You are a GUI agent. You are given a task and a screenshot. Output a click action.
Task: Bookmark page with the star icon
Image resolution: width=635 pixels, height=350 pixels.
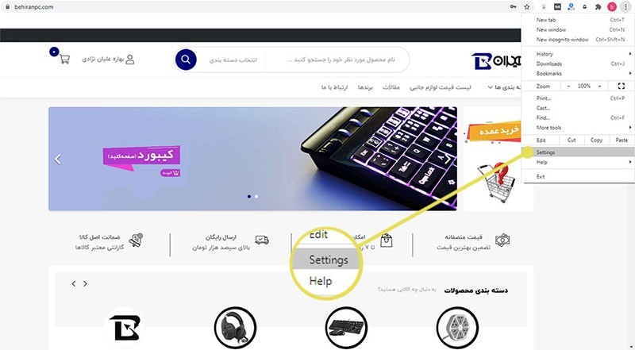[526, 7]
